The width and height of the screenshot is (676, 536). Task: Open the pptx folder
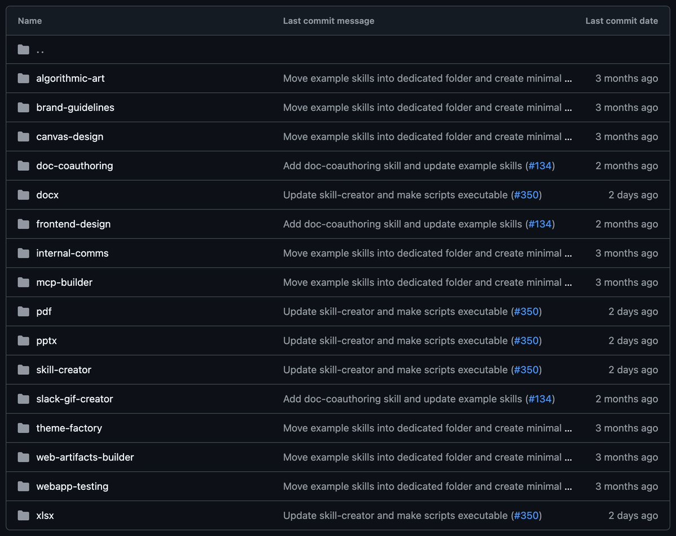(47, 341)
